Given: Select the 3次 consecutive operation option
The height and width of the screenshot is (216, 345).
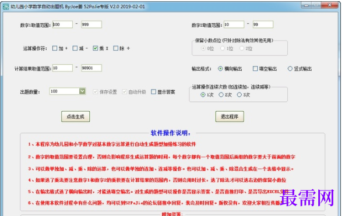Looking at the screenshot, I should pyautogui.click(x=239, y=95).
